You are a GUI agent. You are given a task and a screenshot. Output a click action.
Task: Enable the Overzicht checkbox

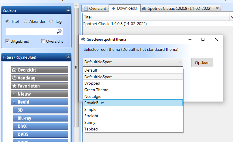click(43, 41)
